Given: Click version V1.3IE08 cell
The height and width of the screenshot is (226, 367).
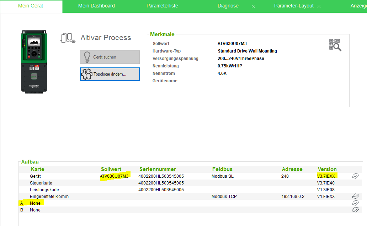Looking at the screenshot, I should pos(326,190).
